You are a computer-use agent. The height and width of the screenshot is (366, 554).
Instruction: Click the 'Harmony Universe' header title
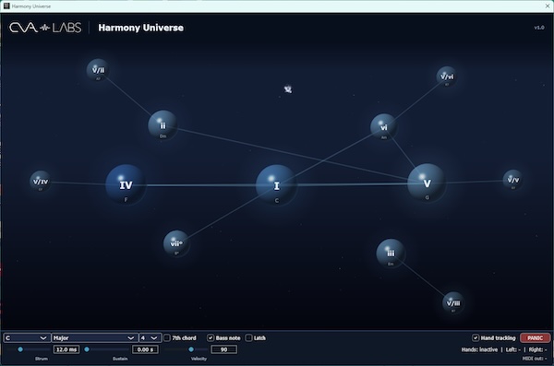tap(140, 28)
